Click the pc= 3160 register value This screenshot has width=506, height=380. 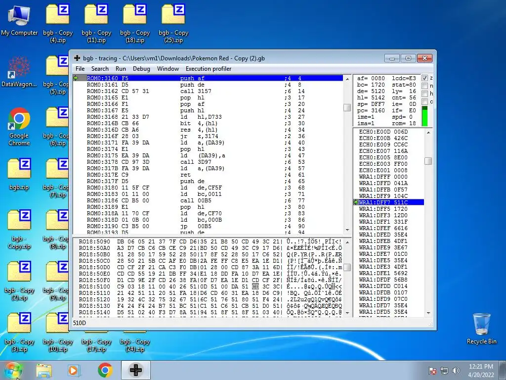(371, 110)
